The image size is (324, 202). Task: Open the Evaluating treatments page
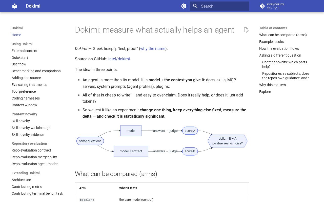tap(29, 85)
